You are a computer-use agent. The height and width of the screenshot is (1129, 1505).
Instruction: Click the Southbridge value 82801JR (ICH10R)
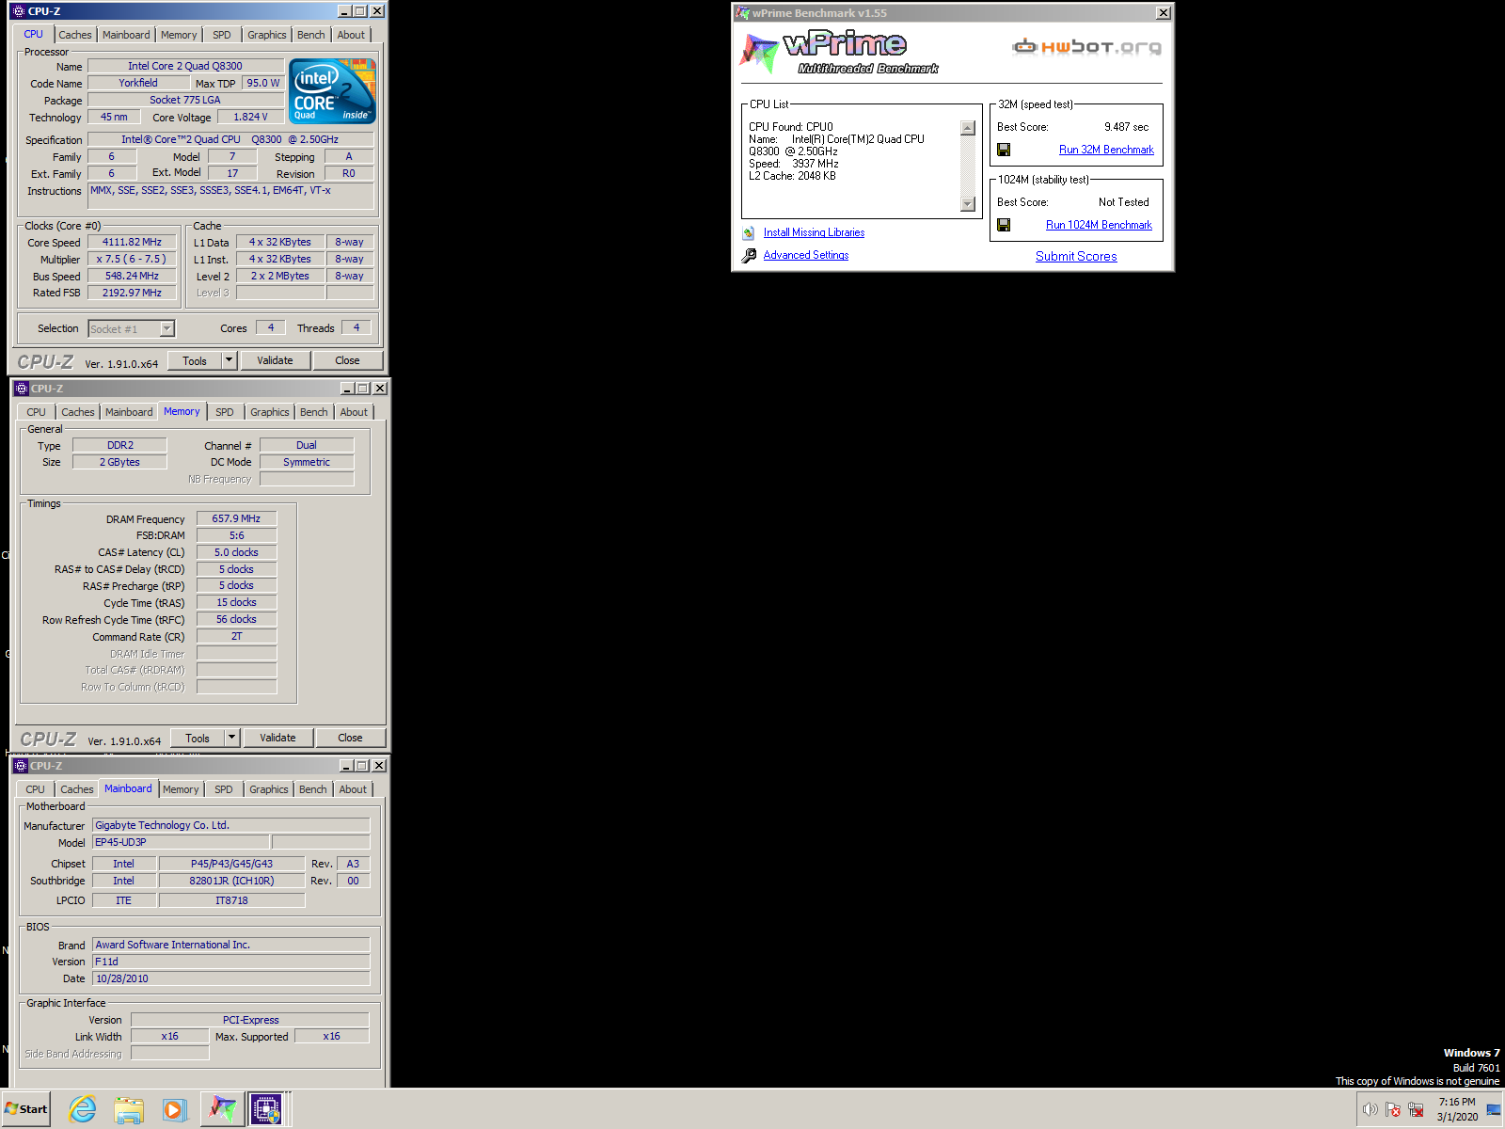point(231,881)
